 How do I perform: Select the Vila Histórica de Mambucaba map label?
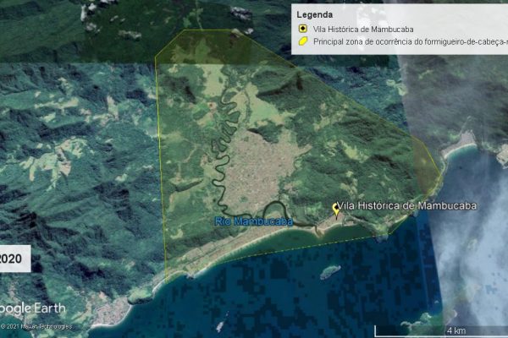click(x=408, y=206)
